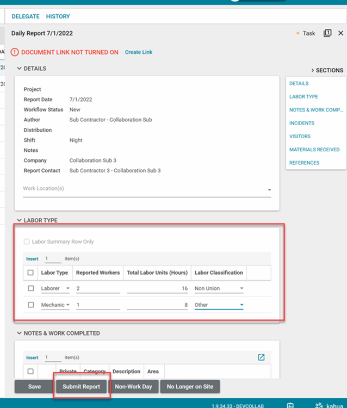Open the Work Location(s) dropdown

(269, 190)
